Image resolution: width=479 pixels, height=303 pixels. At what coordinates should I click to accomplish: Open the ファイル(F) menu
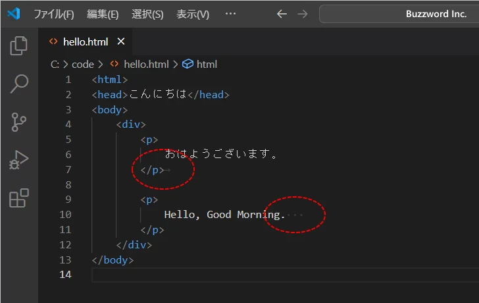pyautogui.click(x=54, y=14)
